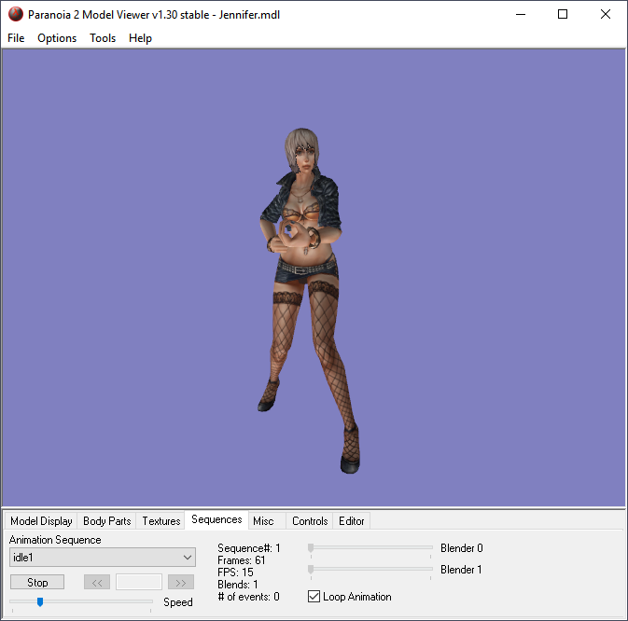Minimize the Model Viewer window
This screenshot has height=621, width=628.
click(x=521, y=14)
